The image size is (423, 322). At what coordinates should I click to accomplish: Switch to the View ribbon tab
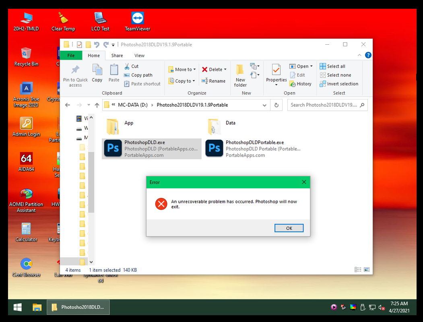click(x=140, y=55)
